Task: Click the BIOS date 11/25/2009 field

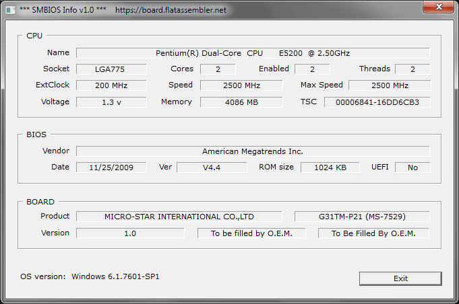Action: (111, 167)
